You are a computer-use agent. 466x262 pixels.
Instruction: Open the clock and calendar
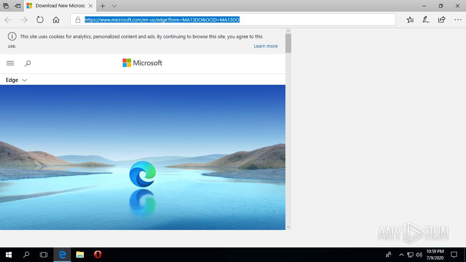(435, 255)
